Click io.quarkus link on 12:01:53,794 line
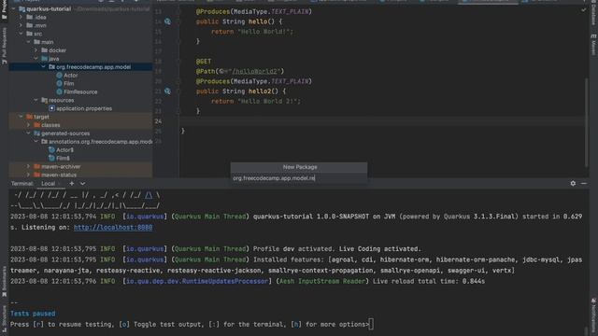Image resolution: width=598 pixels, height=336 pixels. click(x=145, y=217)
